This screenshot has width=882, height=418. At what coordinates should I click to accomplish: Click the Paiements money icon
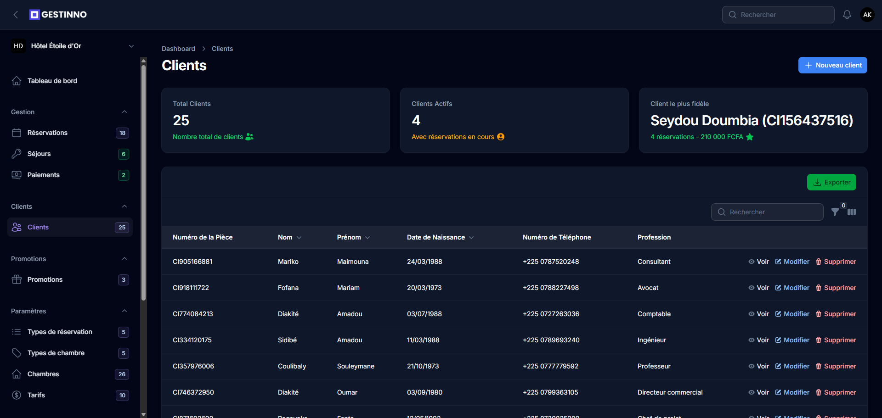pyautogui.click(x=17, y=175)
